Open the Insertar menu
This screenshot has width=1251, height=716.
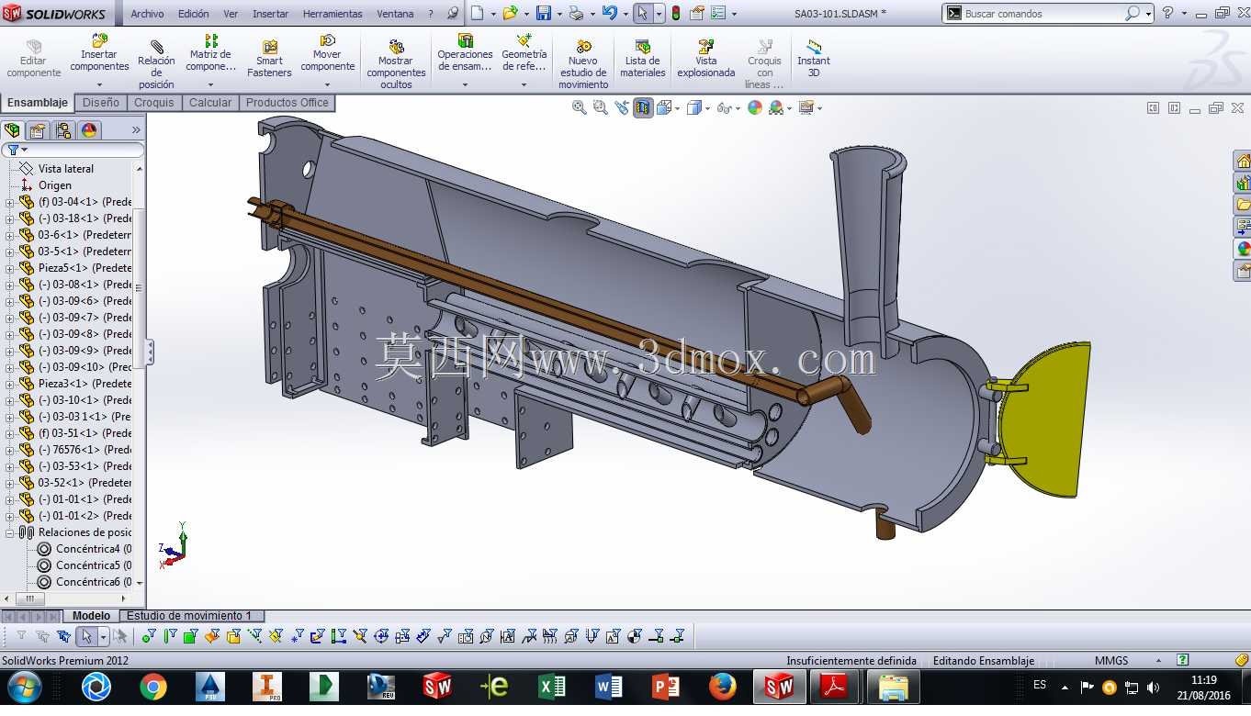[x=270, y=14]
